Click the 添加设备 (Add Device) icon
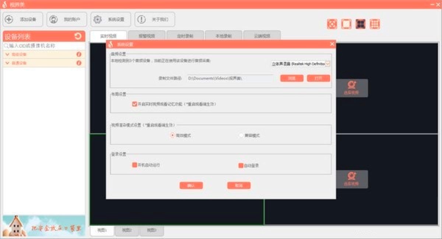Image resolution: width=442 pixels, height=239 pixels. tap(8, 19)
